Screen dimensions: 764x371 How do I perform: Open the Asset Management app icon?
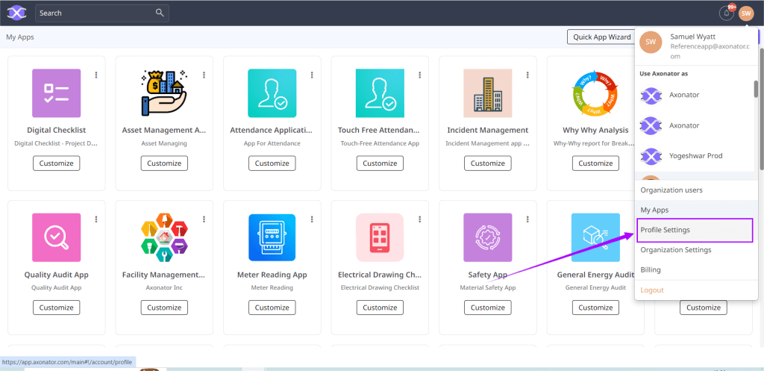pos(164,93)
